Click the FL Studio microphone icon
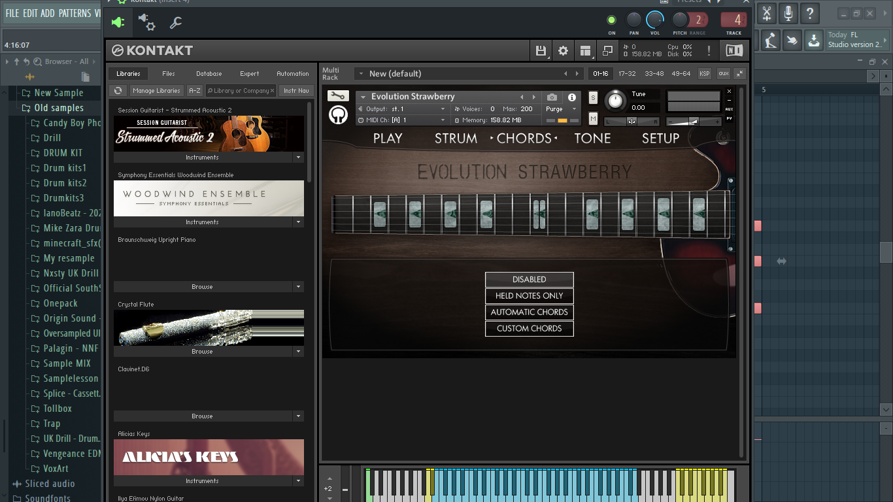The image size is (893, 502). (788, 13)
